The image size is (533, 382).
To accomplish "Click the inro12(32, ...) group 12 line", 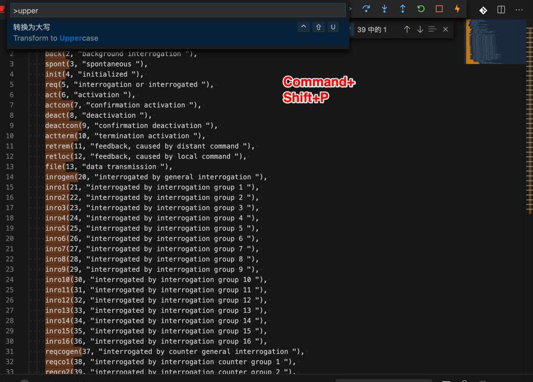I will pyautogui.click(x=156, y=300).
